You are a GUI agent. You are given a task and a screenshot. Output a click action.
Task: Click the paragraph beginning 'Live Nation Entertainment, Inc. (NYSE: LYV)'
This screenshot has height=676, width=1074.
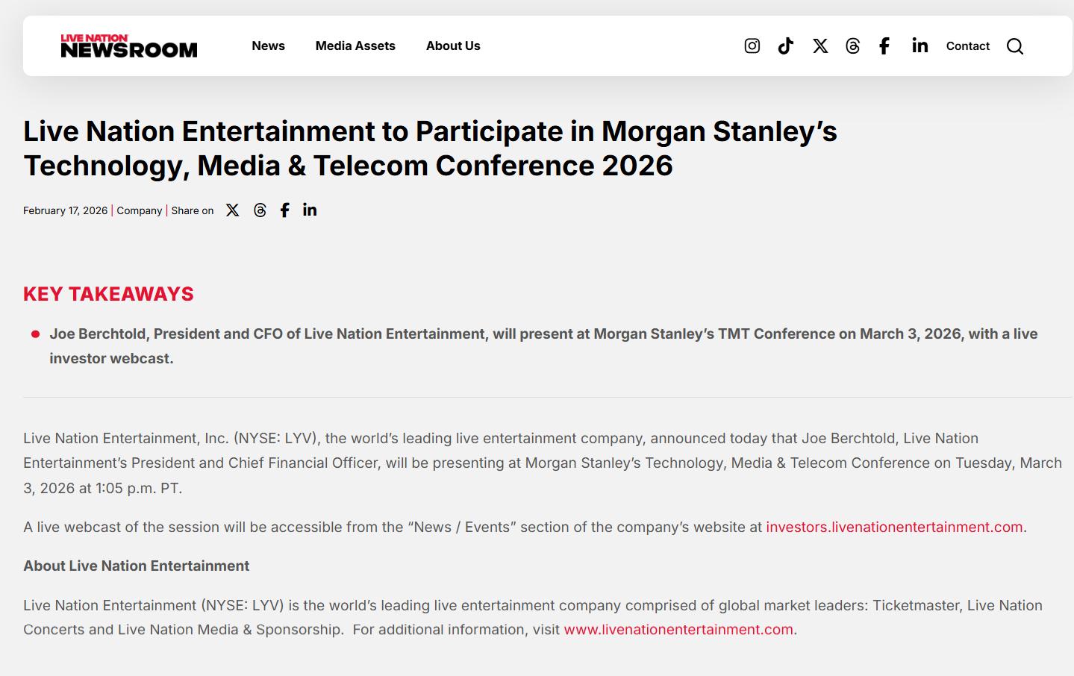pyautogui.click(x=543, y=463)
